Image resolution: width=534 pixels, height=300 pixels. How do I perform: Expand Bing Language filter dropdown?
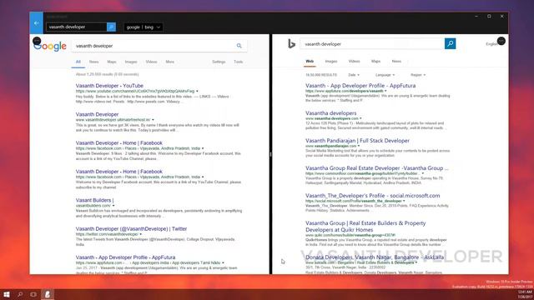(x=385, y=75)
